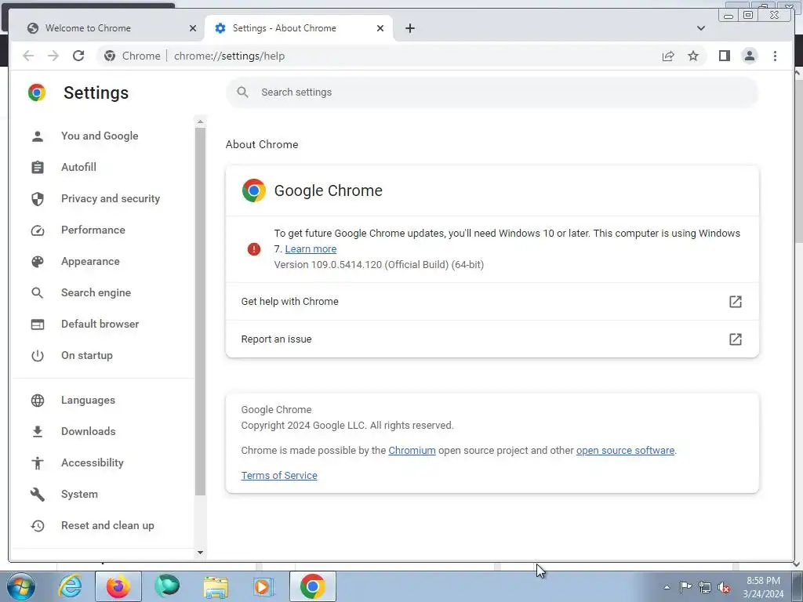Viewport: 803px width, 602px height.
Task: Click the Learn more link
Action: coord(311,248)
